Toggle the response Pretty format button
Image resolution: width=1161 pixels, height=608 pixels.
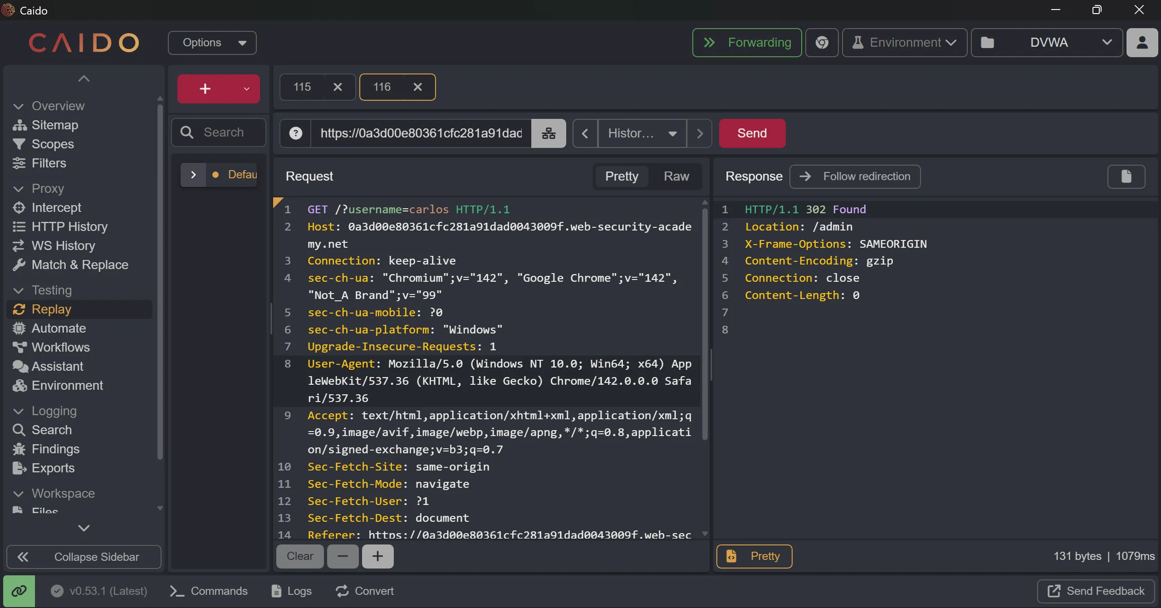(754, 556)
